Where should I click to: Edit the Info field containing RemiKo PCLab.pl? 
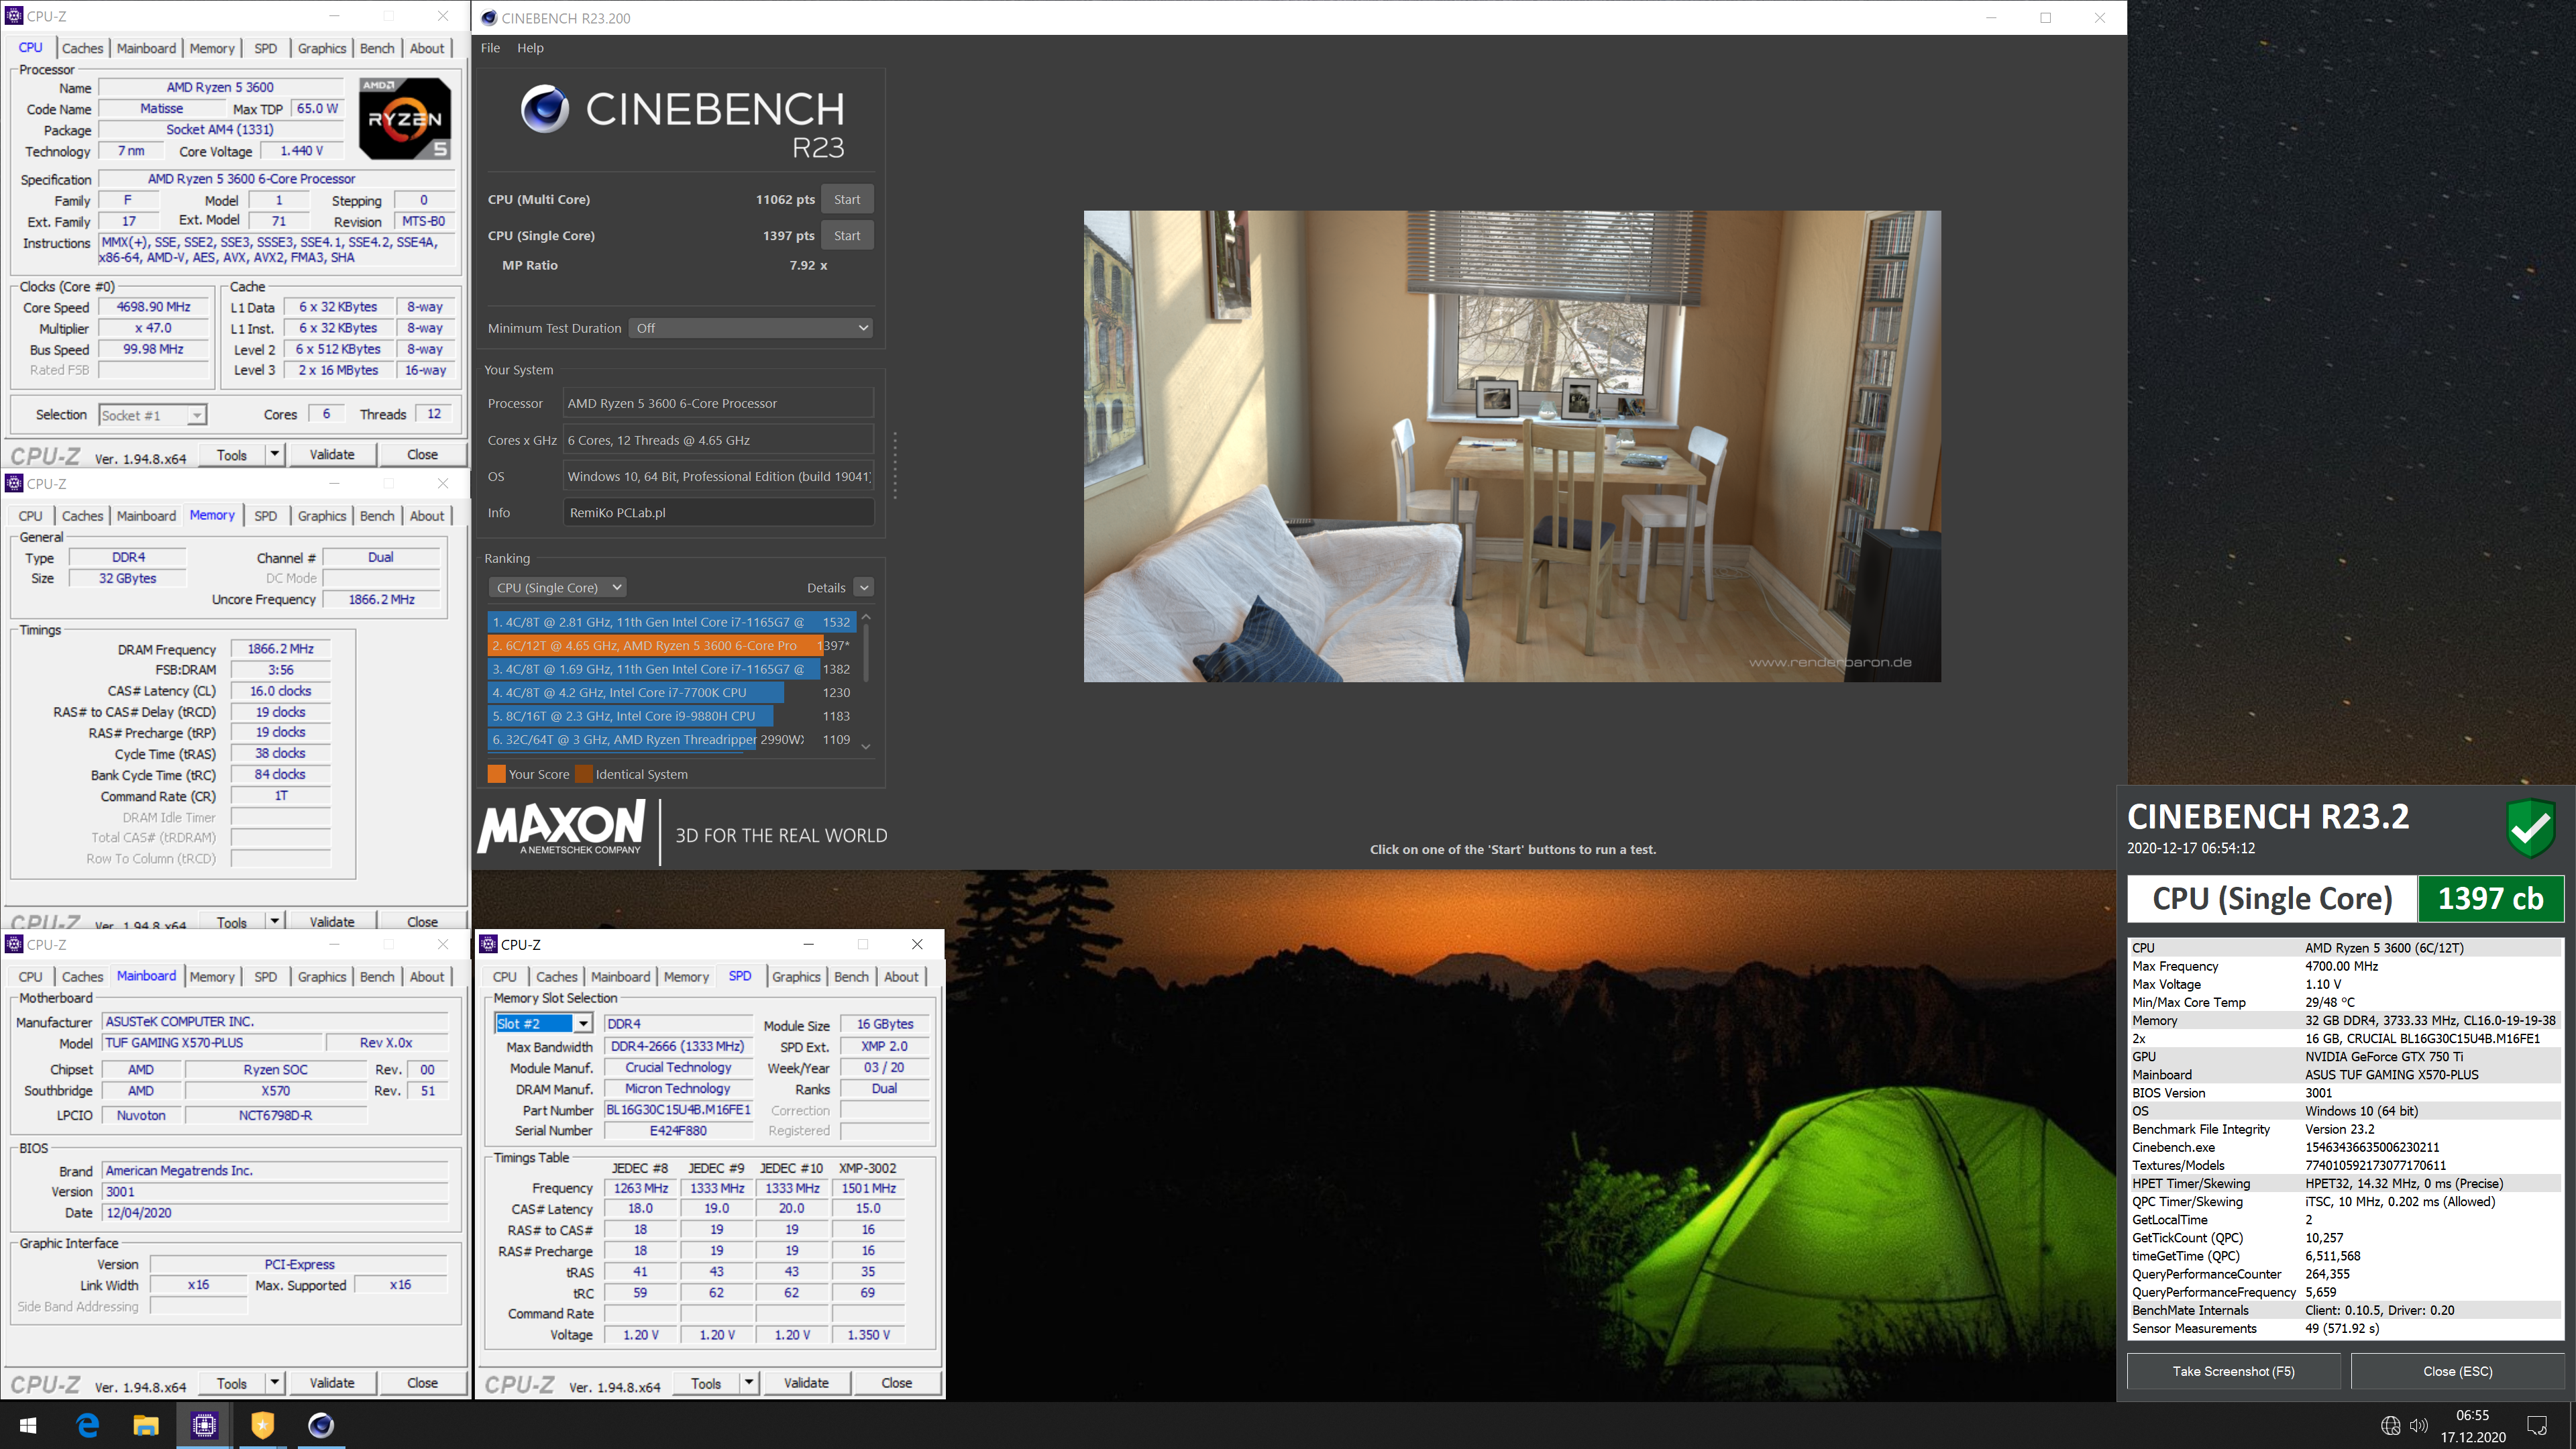[718, 513]
